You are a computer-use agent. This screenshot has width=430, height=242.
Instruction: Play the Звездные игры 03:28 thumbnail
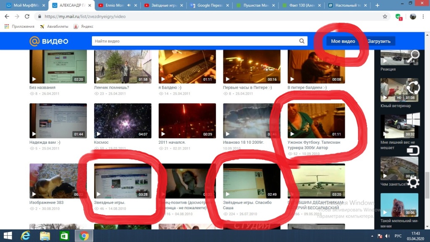[123, 181]
